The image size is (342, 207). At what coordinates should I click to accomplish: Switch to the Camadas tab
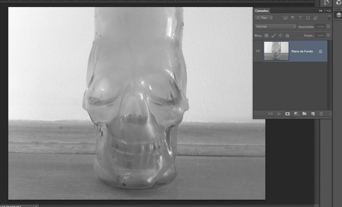(x=262, y=11)
